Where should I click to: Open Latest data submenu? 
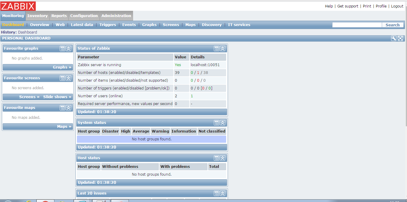click(x=82, y=25)
